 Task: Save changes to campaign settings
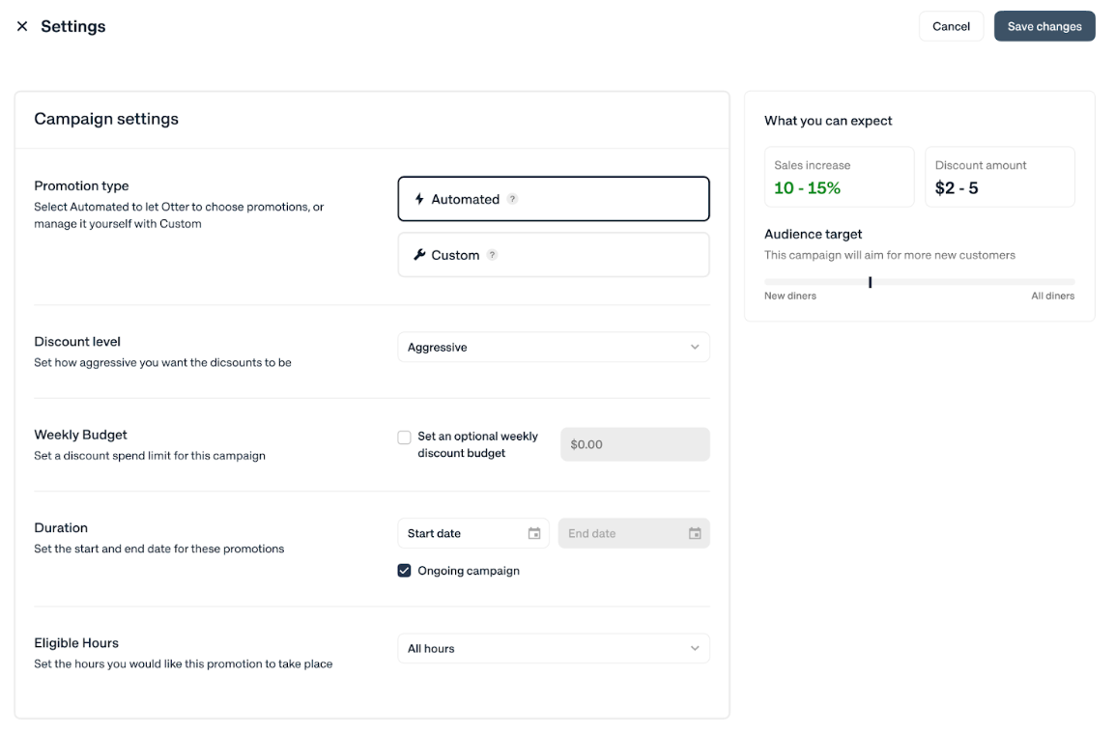[x=1044, y=26]
